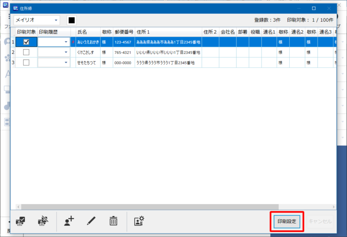The height and width of the screenshot is (237, 347).
Task: Uncheck the 印刷対象 checkbox in row 1
Action: 26,42
